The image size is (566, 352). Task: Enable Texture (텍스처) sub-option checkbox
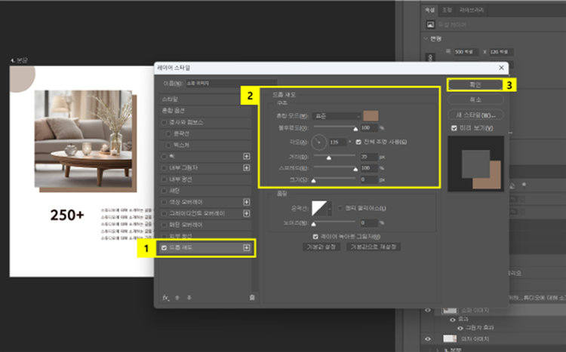pyautogui.click(x=168, y=145)
